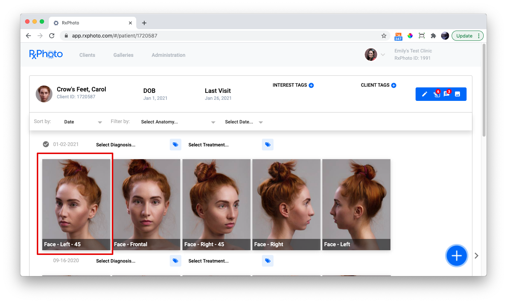This screenshot has height=303, width=507.
Task: Open Select Treatment for the 01-02-2021 session
Action: (x=208, y=145)
